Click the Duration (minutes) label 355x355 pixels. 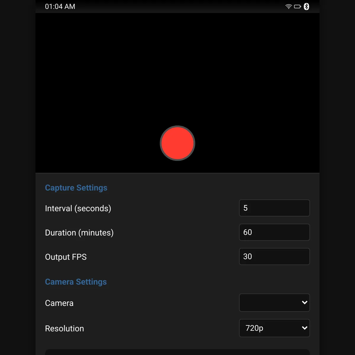(x=79, y=233)
